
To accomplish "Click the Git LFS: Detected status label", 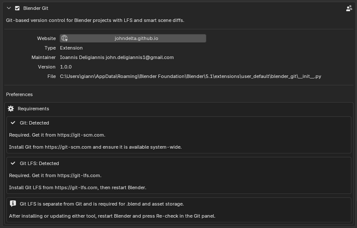I will [39, 163].
